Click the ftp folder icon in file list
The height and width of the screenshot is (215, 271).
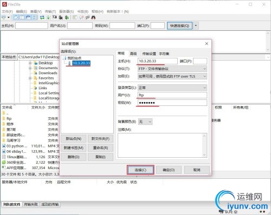[4, 118]
